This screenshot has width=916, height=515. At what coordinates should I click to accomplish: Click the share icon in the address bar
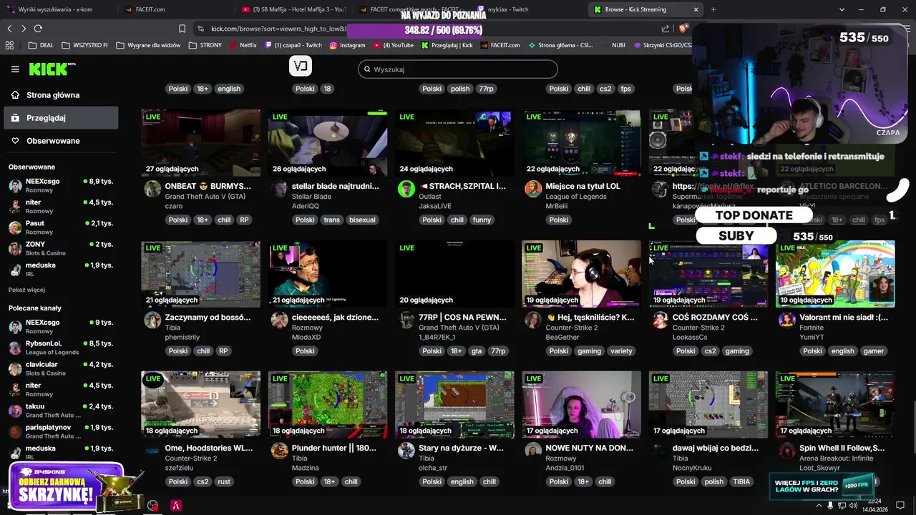tap(666, 29)
